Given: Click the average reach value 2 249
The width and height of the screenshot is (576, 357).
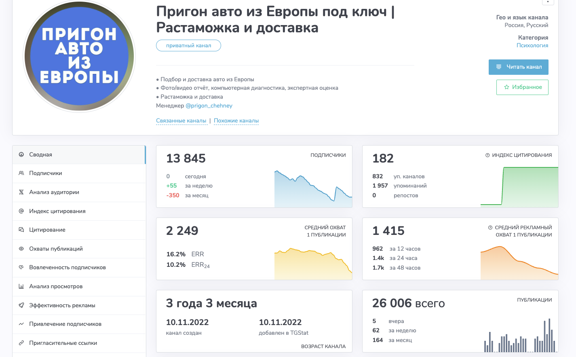Looking at the screenshot, I should (x=182, y=231).
